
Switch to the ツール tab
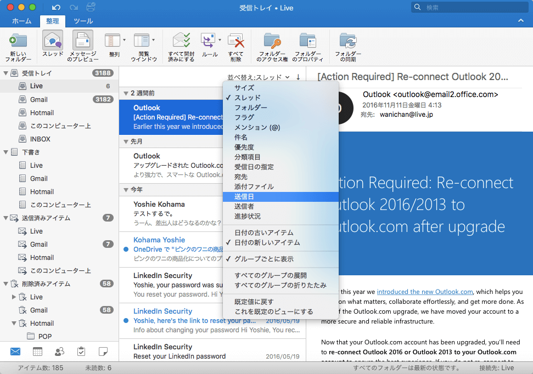[83, 21]
